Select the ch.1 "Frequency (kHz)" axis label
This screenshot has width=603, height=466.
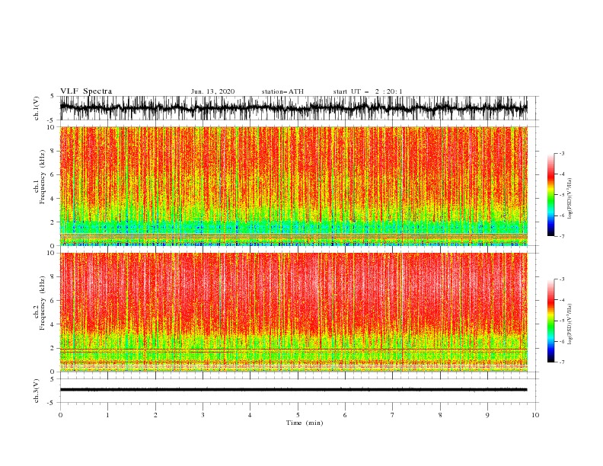coord(43,177)
